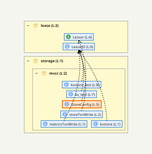Click the storage (L:1) package title
This screenshot has width=152, height=154.
pos(52,61)
